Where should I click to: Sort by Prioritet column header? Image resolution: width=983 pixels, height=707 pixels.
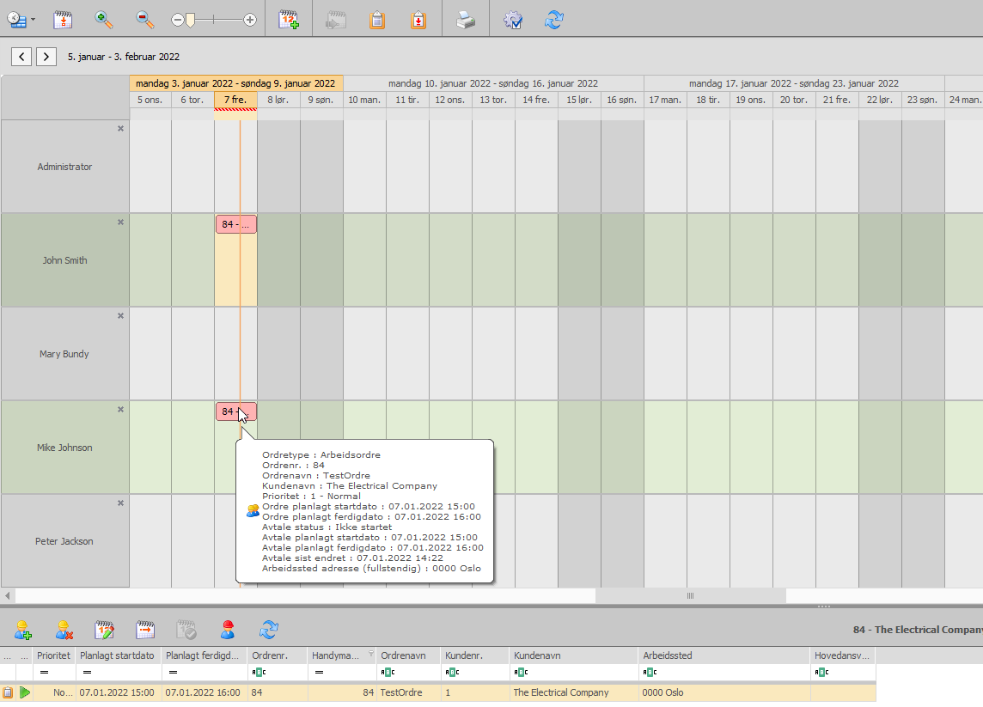[54, 655]
